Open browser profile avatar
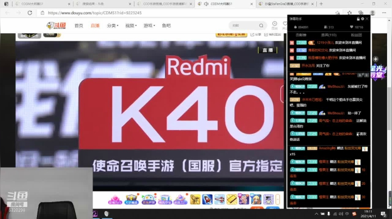 372,12
